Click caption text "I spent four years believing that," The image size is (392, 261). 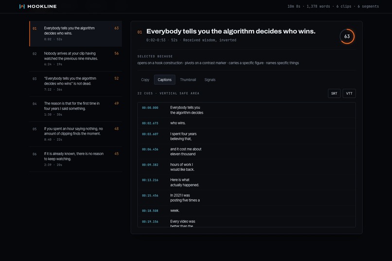[183, 137]
